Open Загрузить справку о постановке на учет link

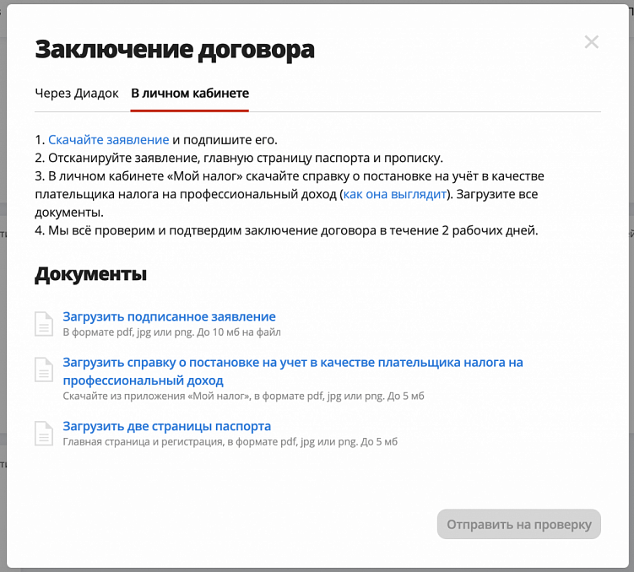(x=293, y=371)
